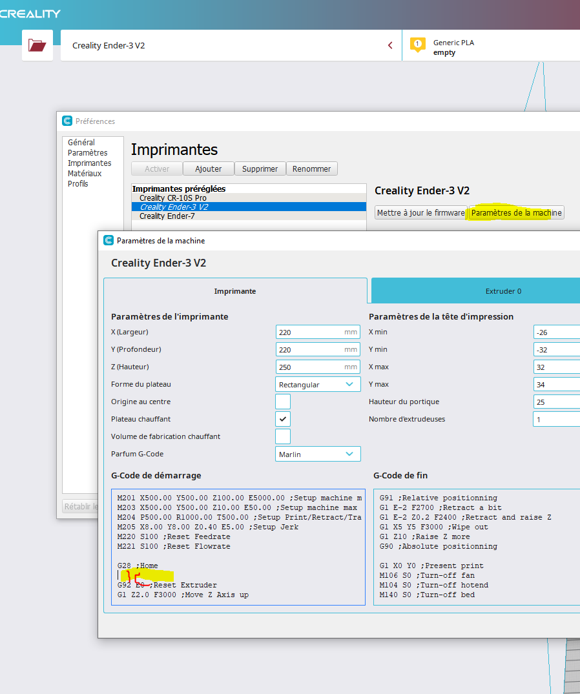Select Creality Ender-7 in printer list
Screen dimensions: 580x694
pyautogui.click(x=249, y=216)
